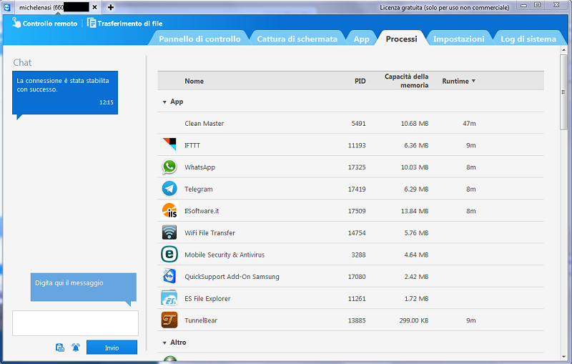Click memory value 299.00 KB

tap(414, 320)
